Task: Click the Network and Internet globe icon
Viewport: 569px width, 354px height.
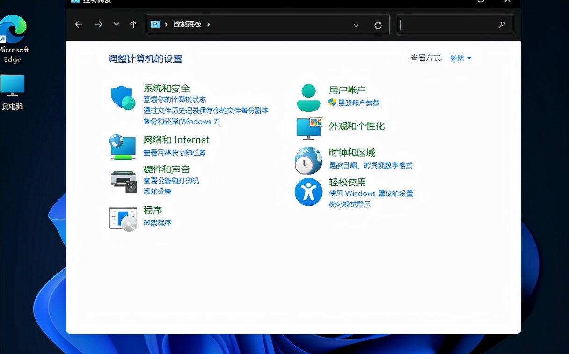Action: pos(123,147)
